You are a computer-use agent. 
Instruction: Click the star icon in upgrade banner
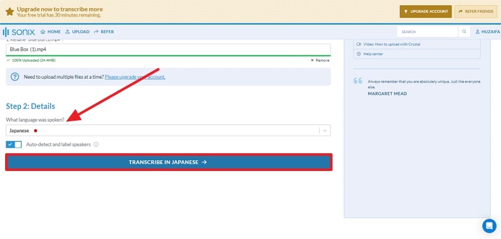tap(10, 12)
